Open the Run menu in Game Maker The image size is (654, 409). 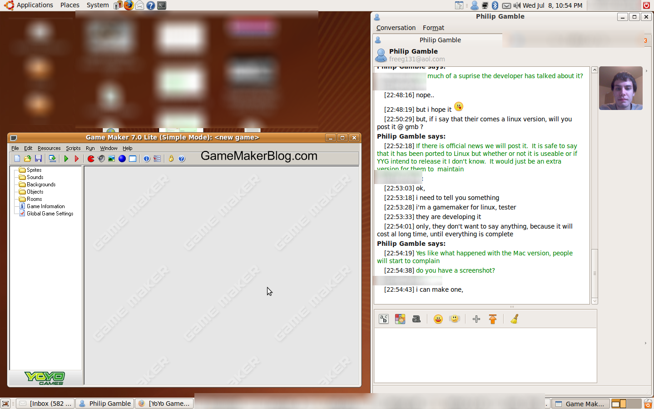tap(90, 148)
